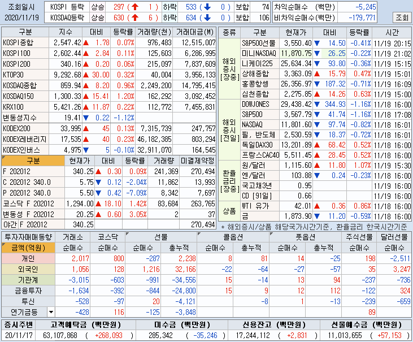Viewport: 413px width, 342px height.
Task: Select the 외국인 investor row label
Action: pyautogui.click(x=28, y=269)
